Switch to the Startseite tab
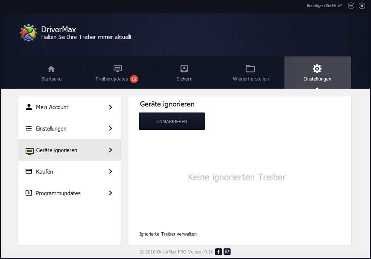The width and height of the screenshot is (371, 259). click(x=51, y=73)
